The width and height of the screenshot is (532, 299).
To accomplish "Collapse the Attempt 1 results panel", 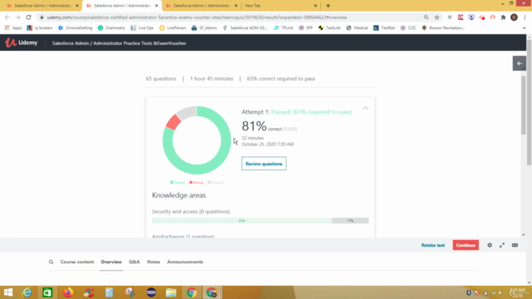I will [365, 108].
